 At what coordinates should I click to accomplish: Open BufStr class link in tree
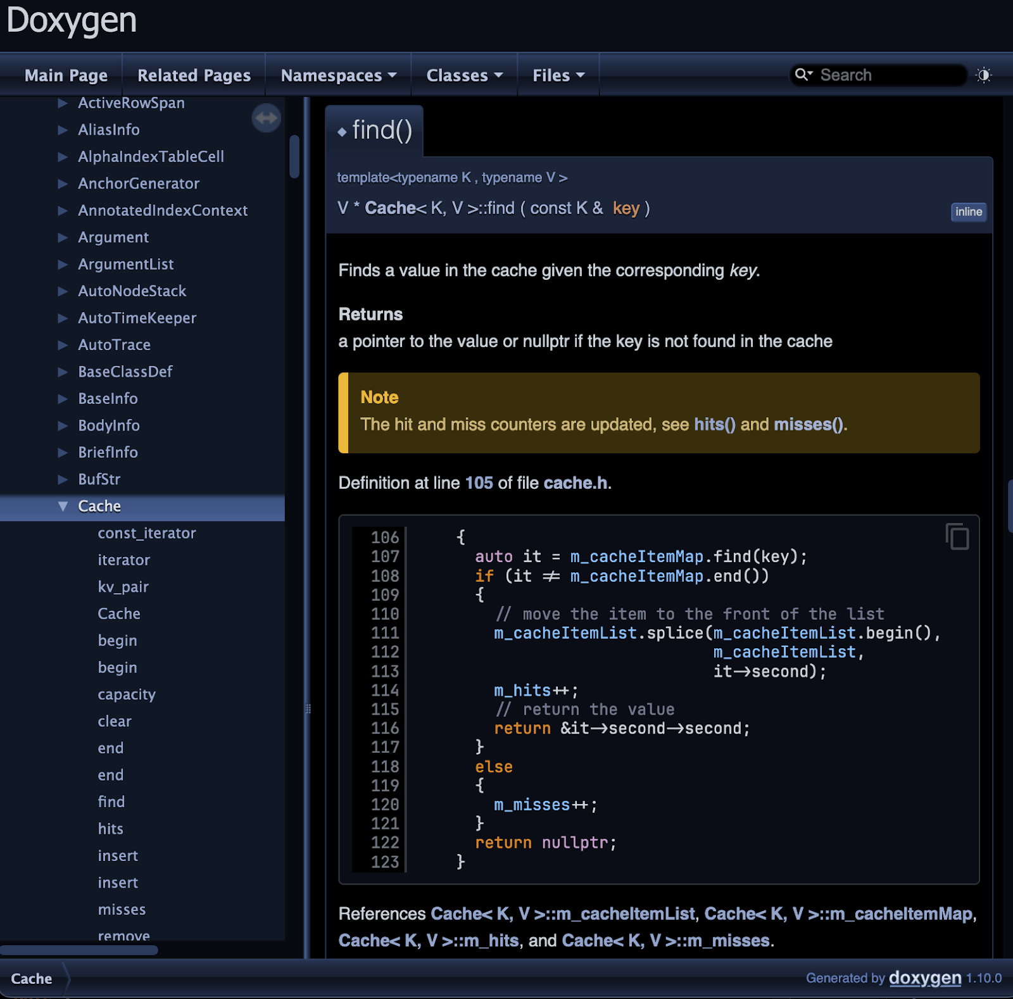[x=99, y=480]
